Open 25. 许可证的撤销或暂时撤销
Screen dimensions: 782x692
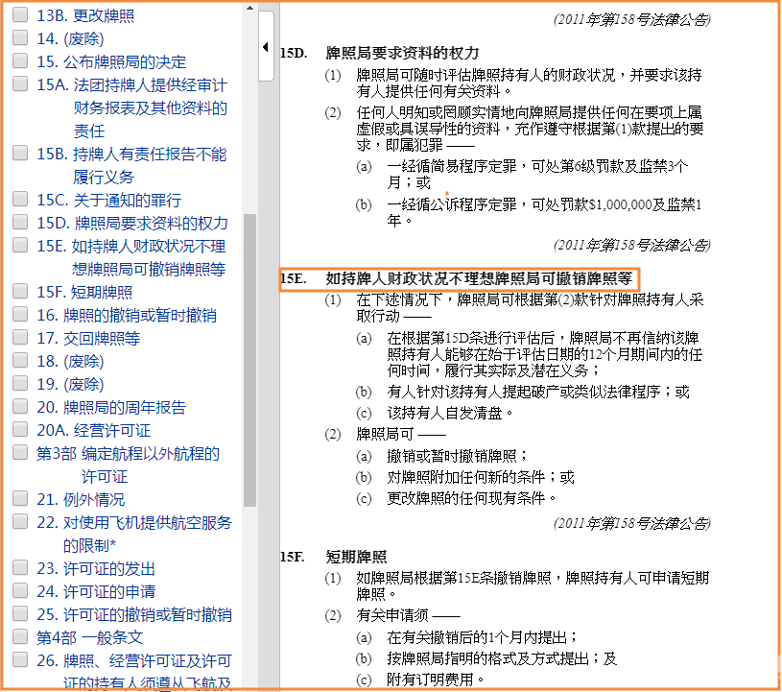pos(134,614)
